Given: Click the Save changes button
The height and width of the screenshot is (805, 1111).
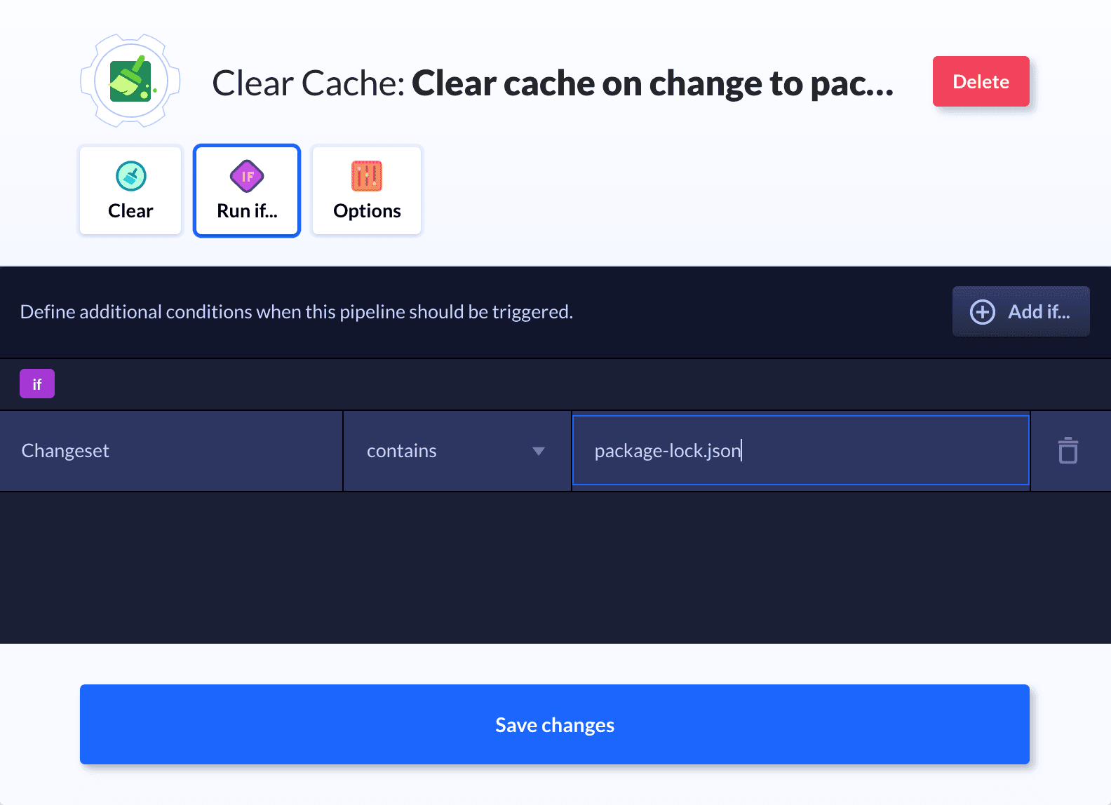Looking at the screenshot, I should coord(554,724).
